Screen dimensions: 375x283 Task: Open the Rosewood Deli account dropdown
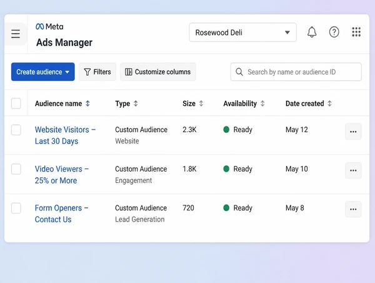tap(242, 33)
